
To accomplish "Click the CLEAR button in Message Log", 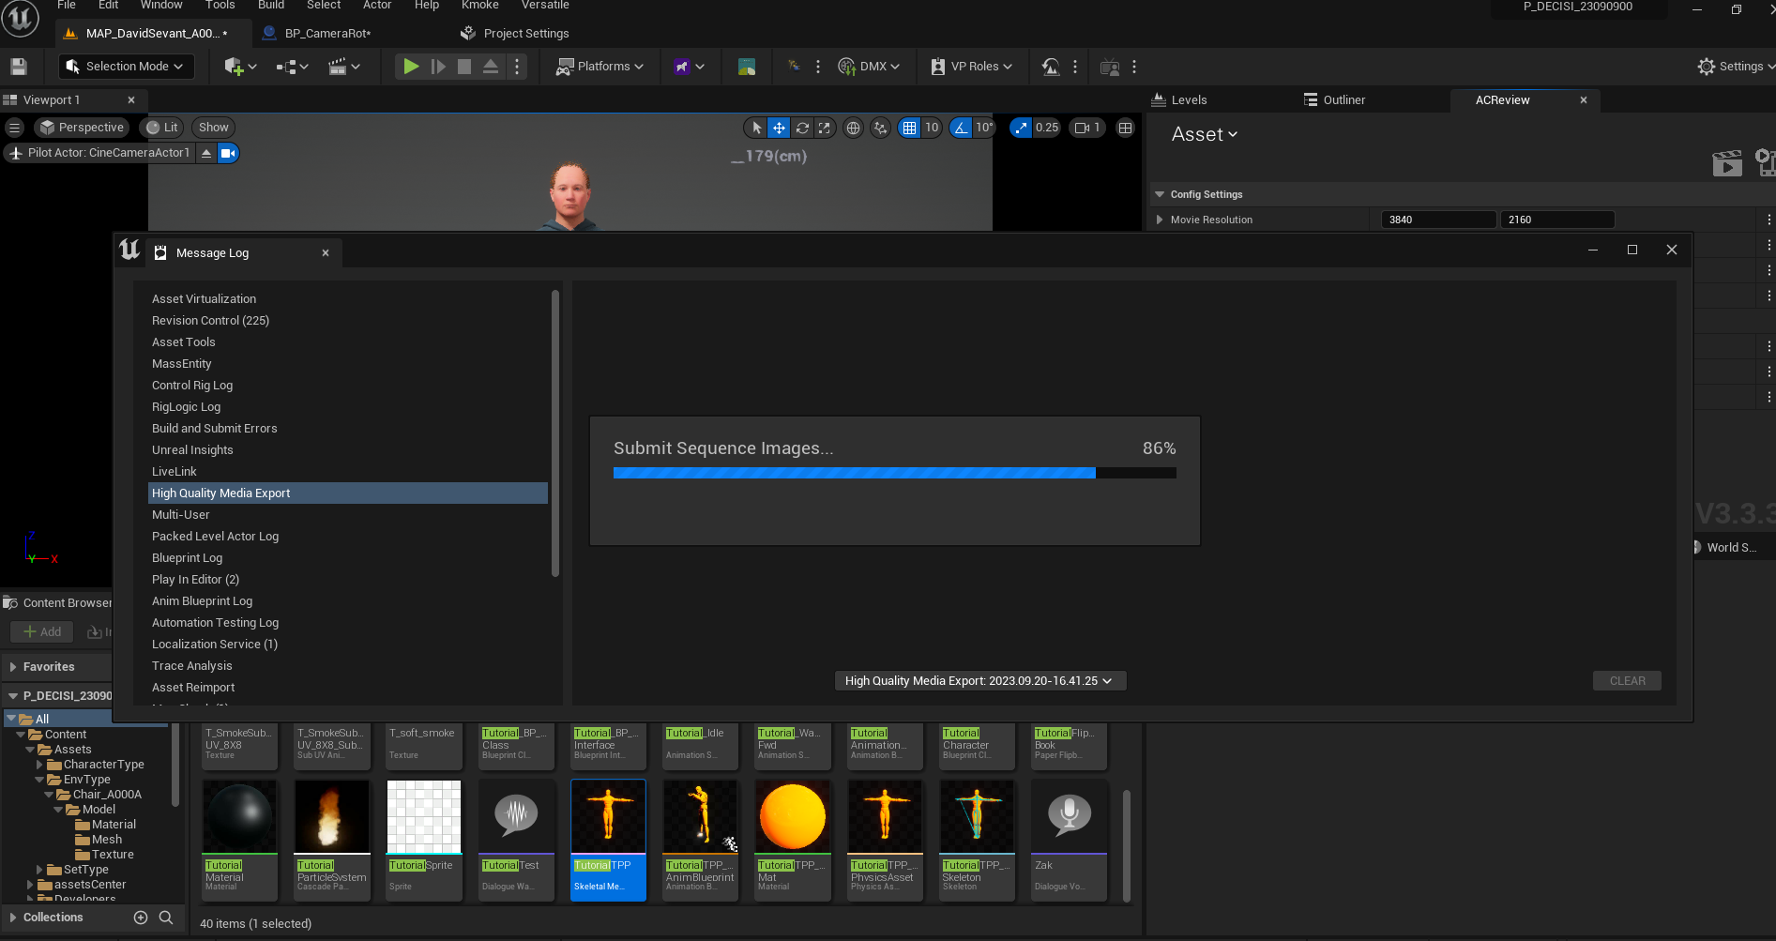I will coord(1627,681).
